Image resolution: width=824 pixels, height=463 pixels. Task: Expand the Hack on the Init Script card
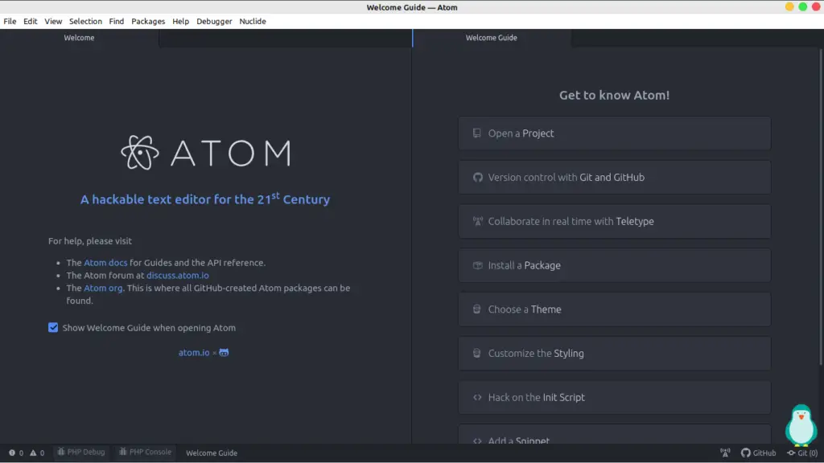[614, 397]
